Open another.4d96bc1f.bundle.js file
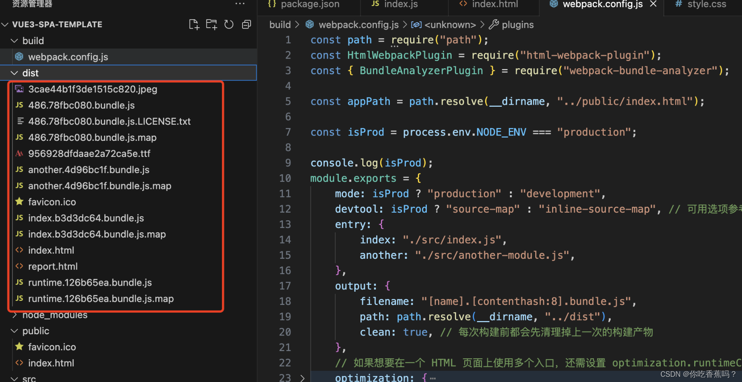The width and height of the screenshot is (742, 382). [x=88, y=170]
